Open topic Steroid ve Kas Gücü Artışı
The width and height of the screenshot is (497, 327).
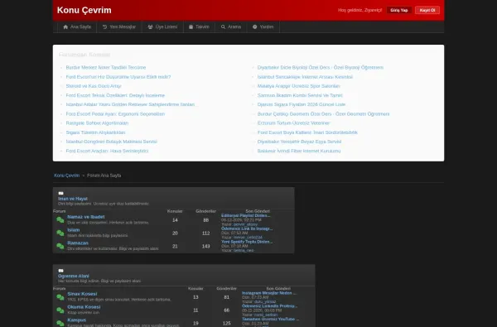94,86
